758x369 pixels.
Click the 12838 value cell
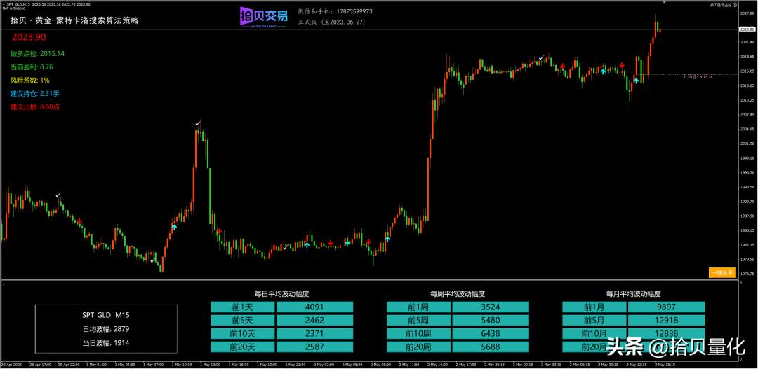click(x=667, y=334)
